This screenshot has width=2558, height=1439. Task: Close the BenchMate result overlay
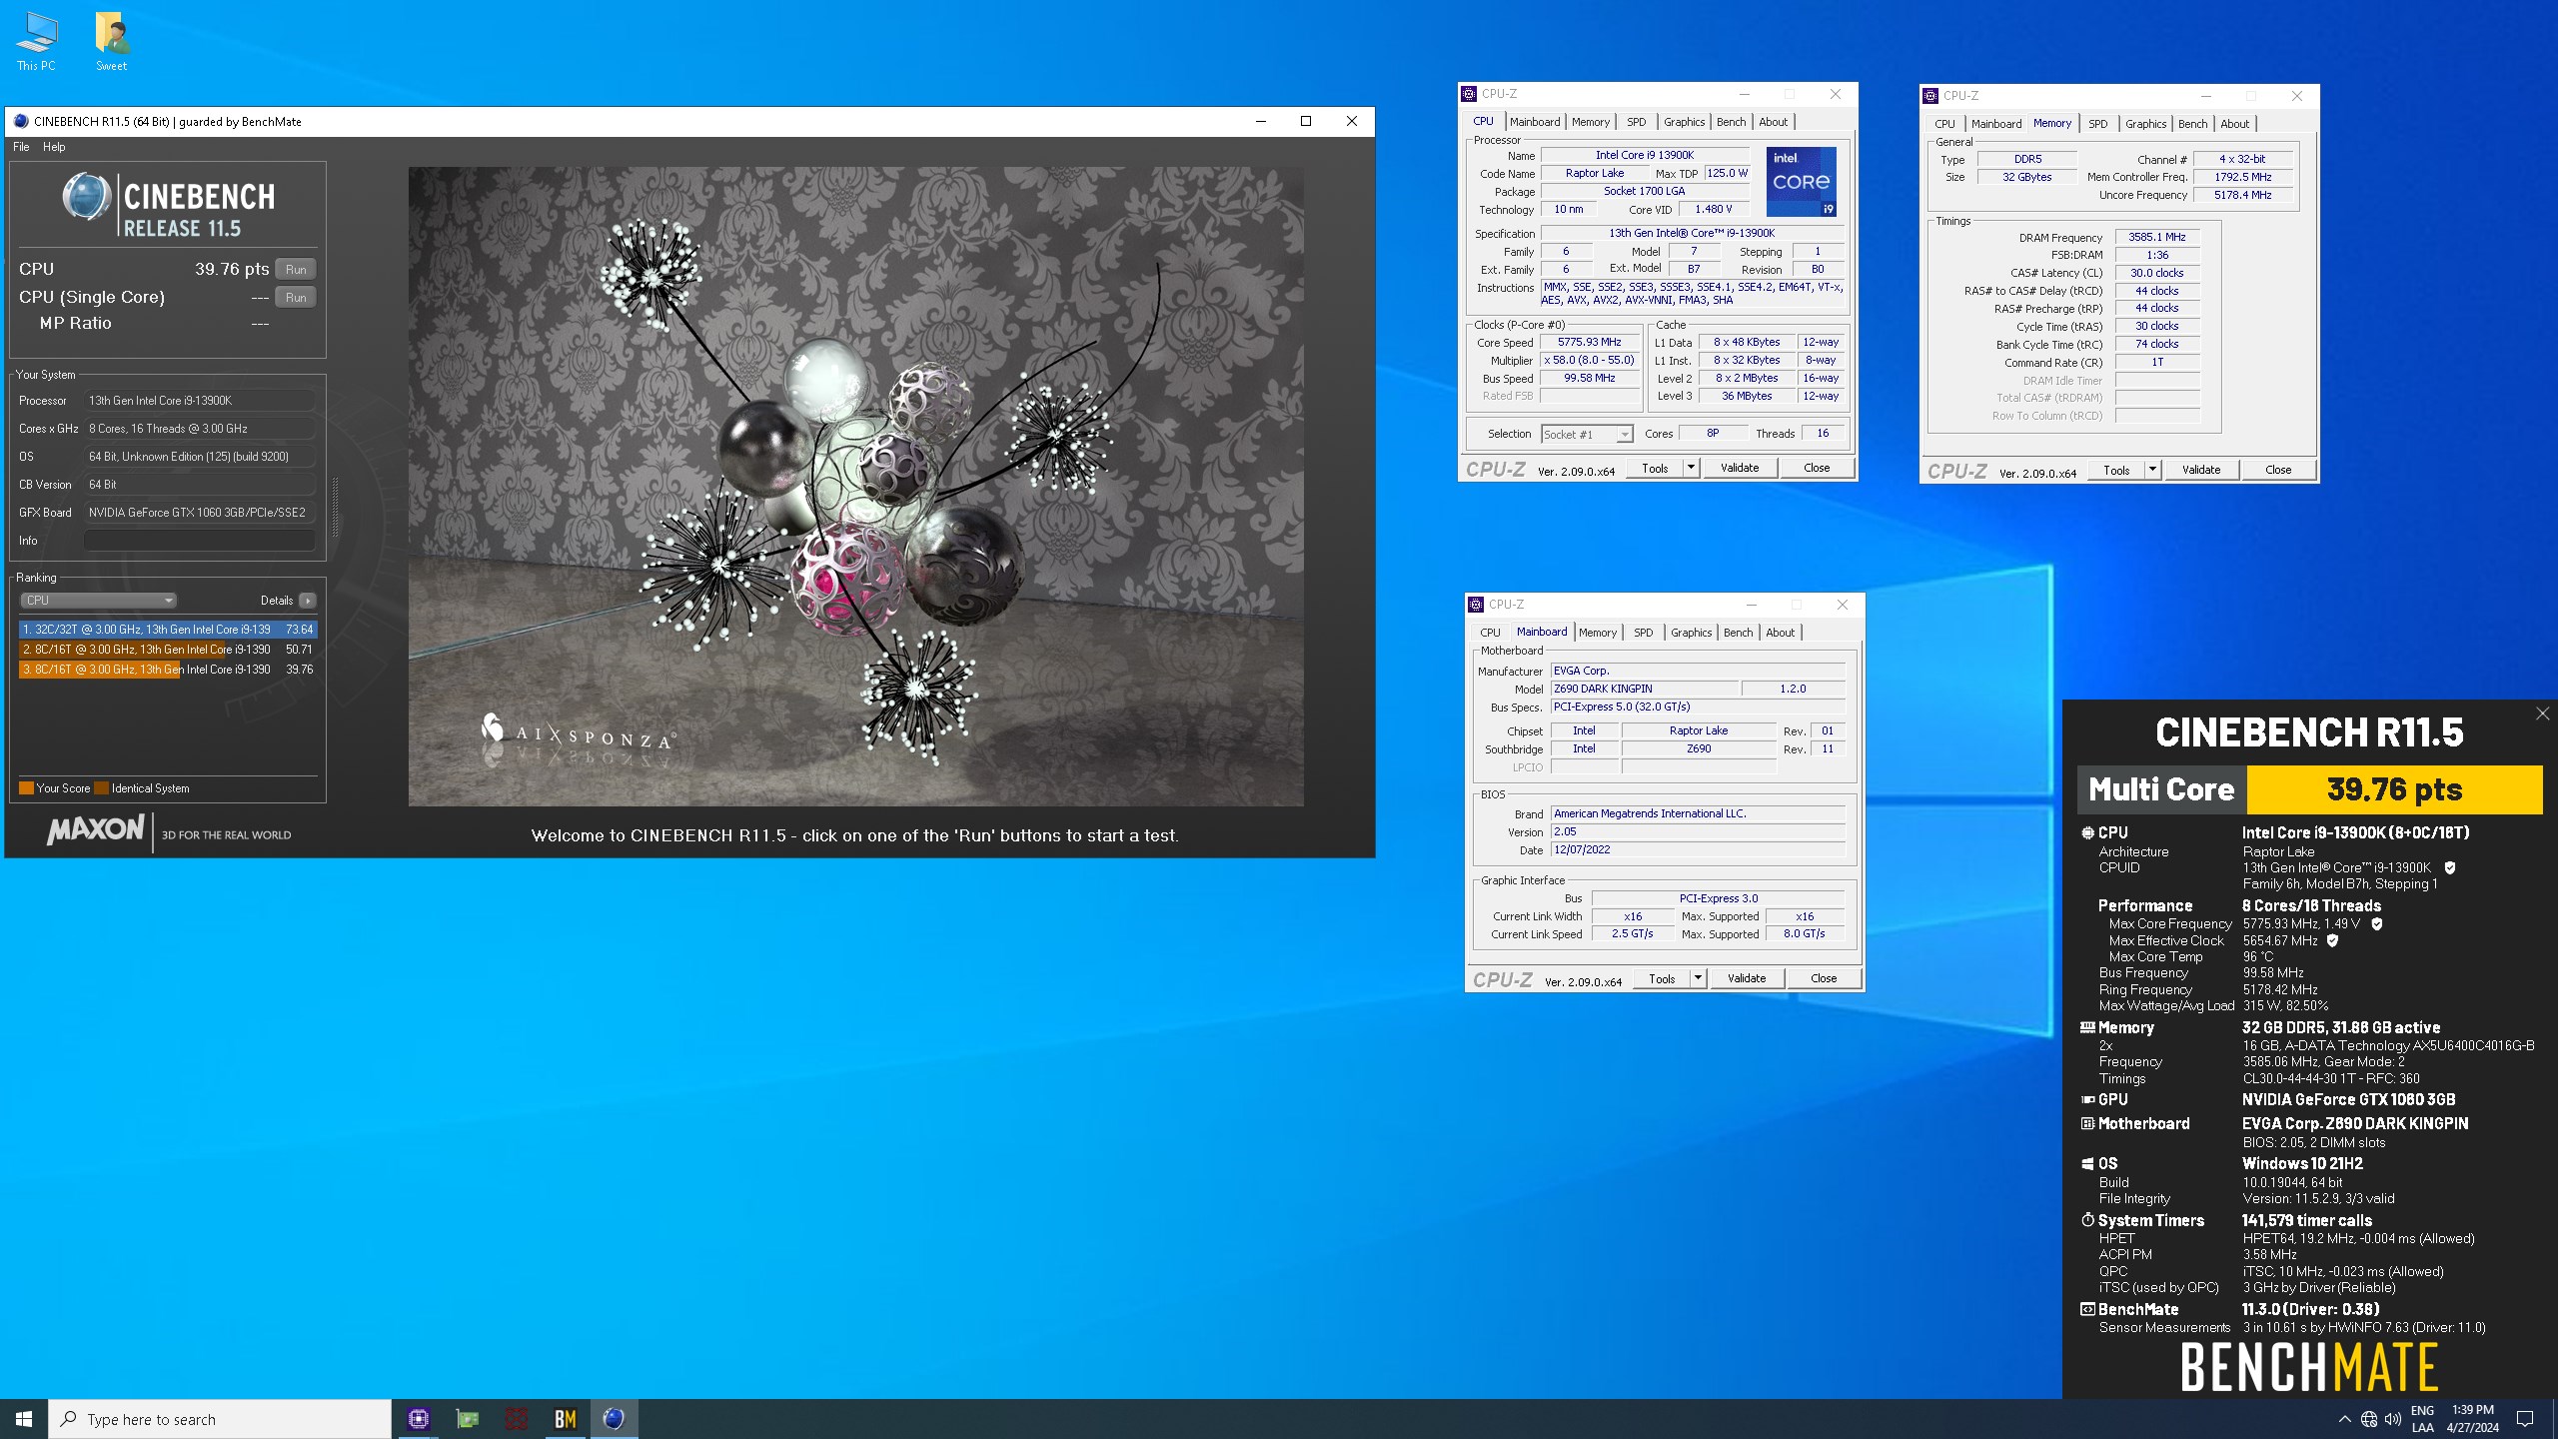2542,714
